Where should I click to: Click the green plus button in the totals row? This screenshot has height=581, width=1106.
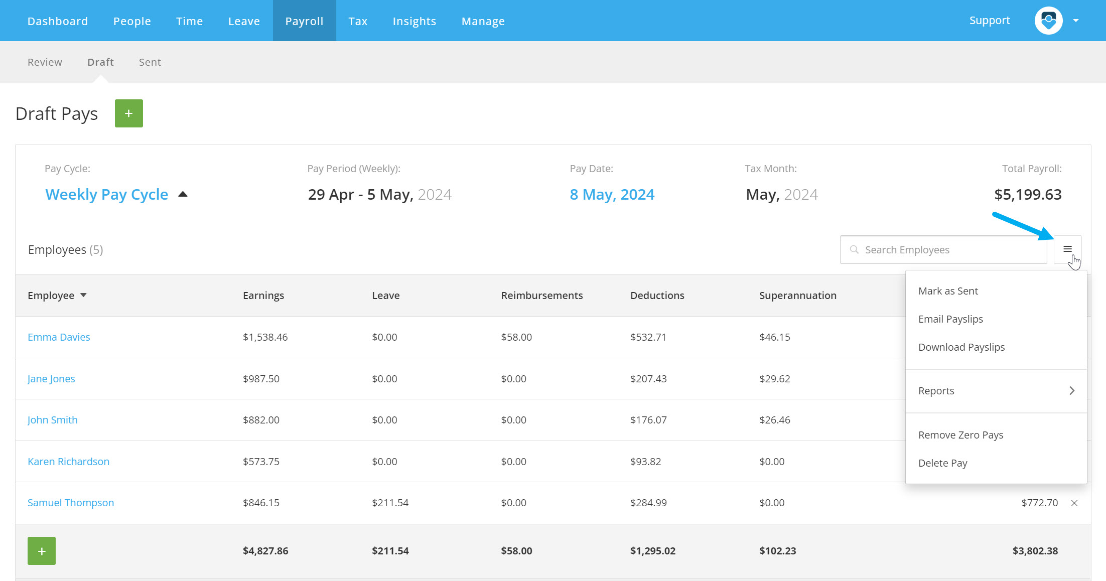coord(42,551)
